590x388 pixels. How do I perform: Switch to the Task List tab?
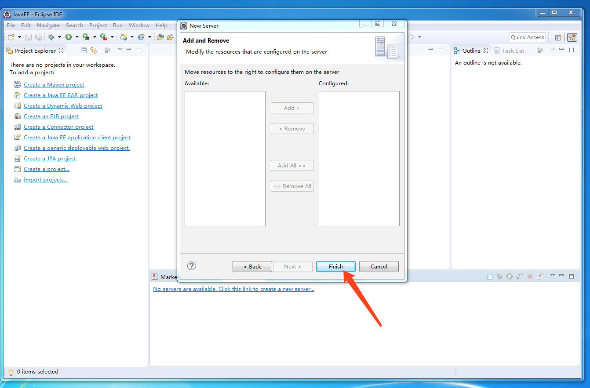(x=510, y=51)
